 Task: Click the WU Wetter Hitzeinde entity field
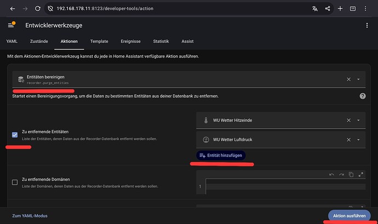[280, 120]
